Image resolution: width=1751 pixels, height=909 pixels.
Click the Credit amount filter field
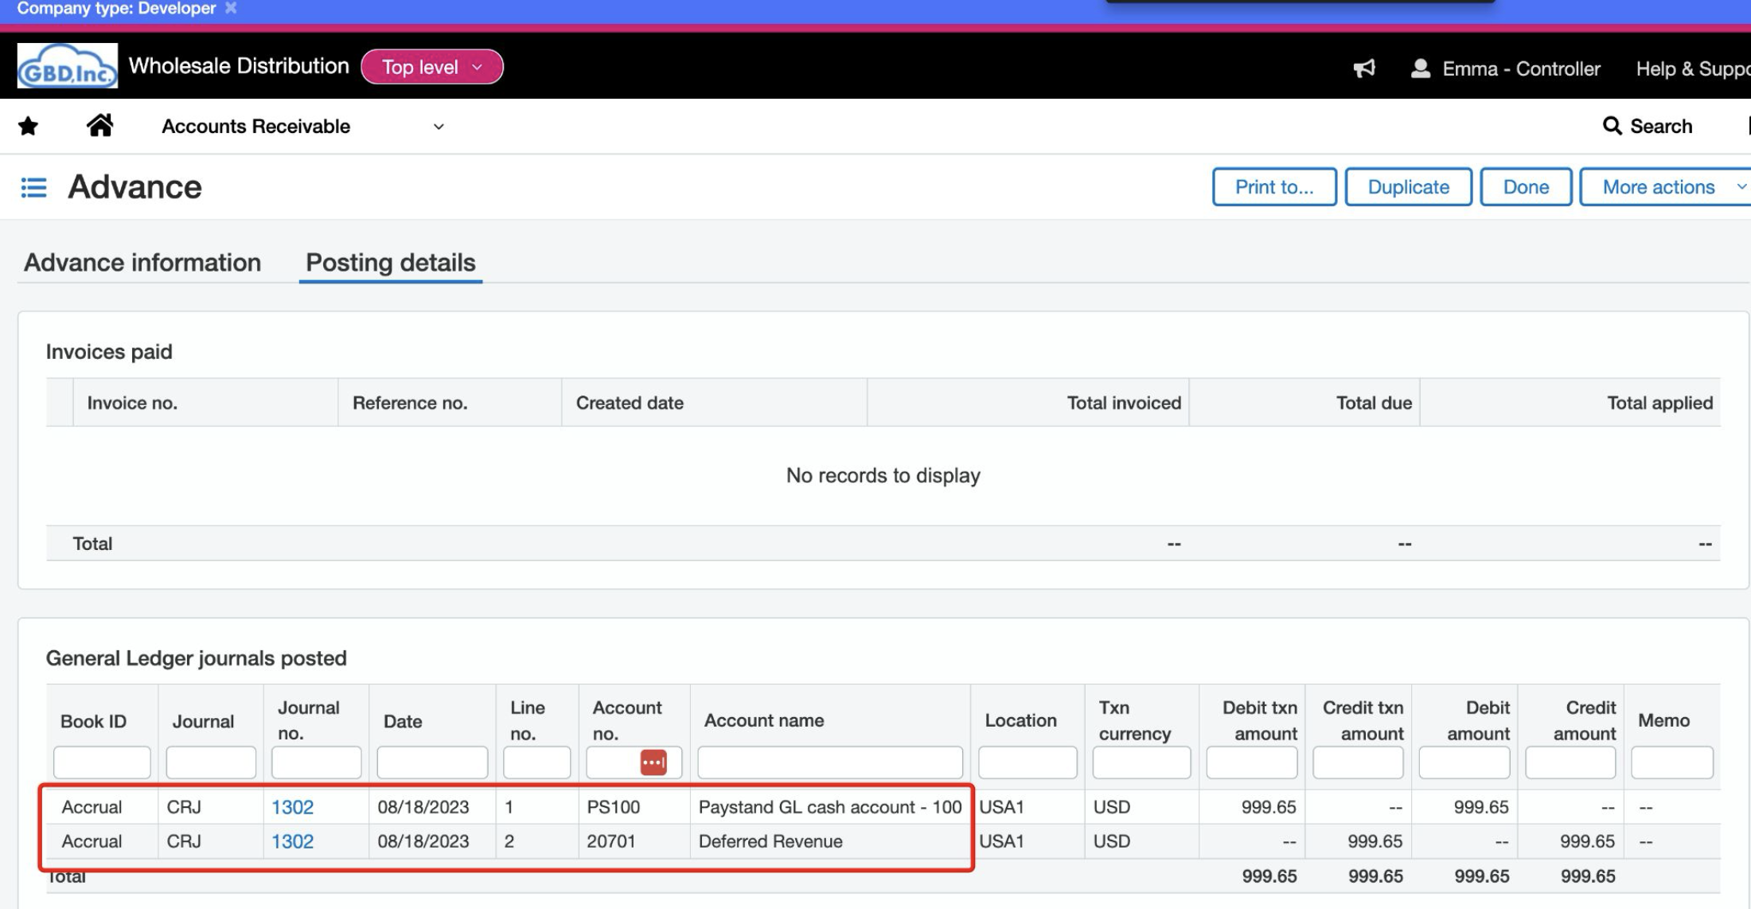pos(1570,763)
